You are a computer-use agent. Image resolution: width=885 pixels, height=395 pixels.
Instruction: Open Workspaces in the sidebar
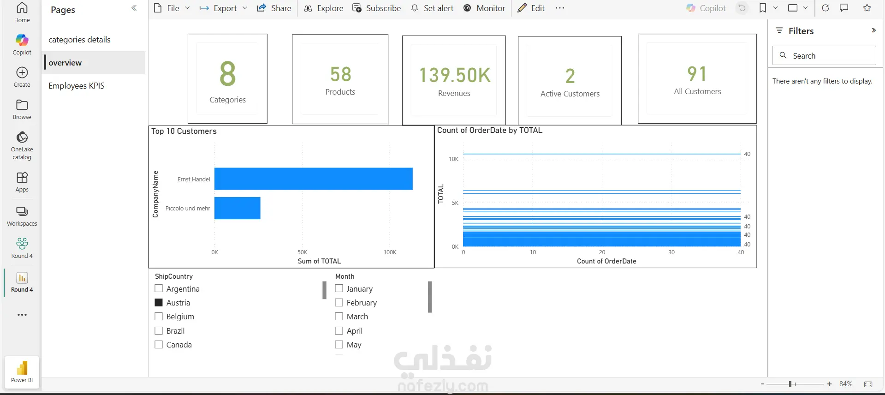(22, 216)
